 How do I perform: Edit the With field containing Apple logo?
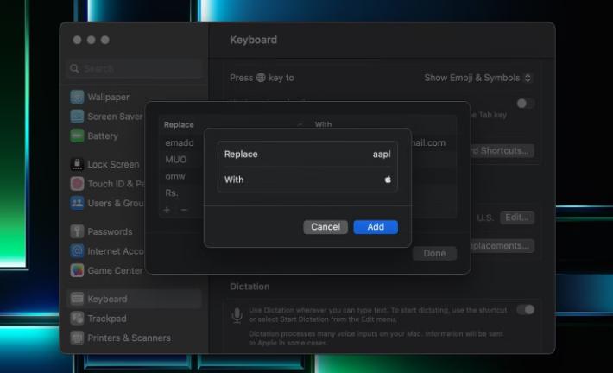click(307, 180)
